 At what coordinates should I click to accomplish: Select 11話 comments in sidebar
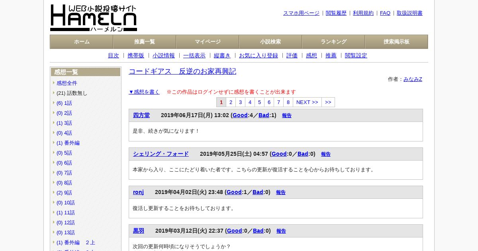click(x=66, y=212)
